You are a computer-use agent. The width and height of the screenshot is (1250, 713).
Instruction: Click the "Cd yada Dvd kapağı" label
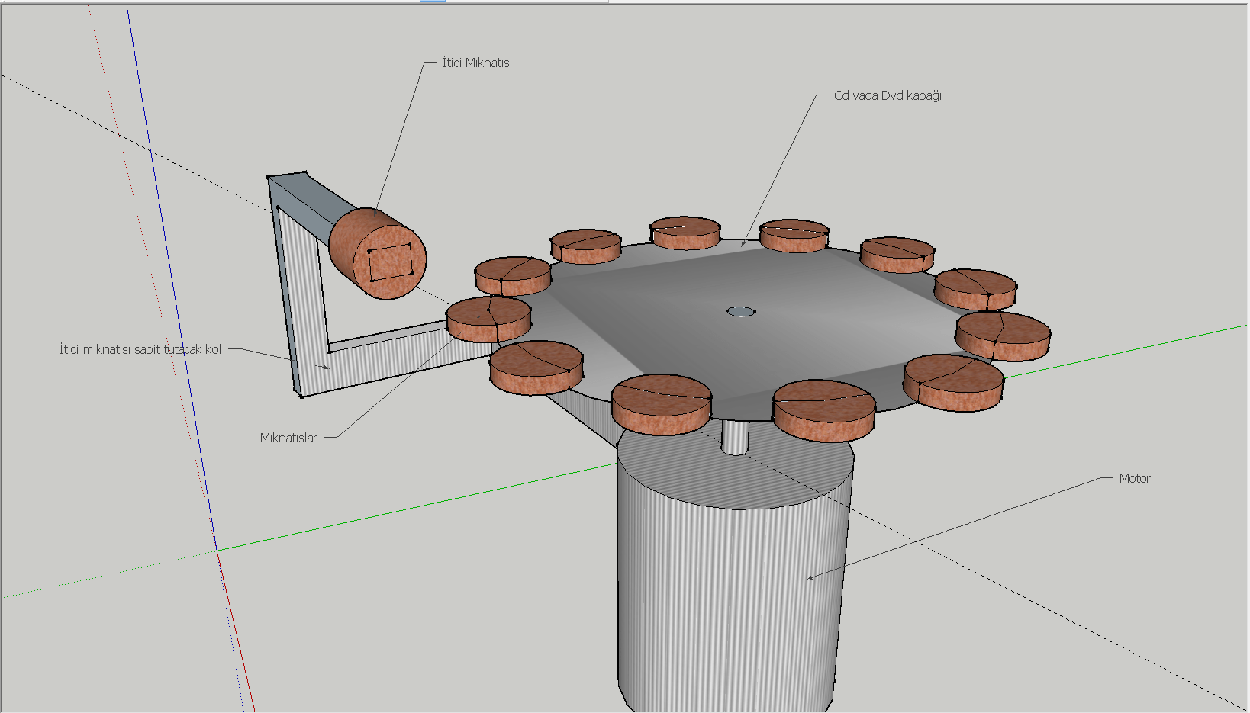pos(888,96)
